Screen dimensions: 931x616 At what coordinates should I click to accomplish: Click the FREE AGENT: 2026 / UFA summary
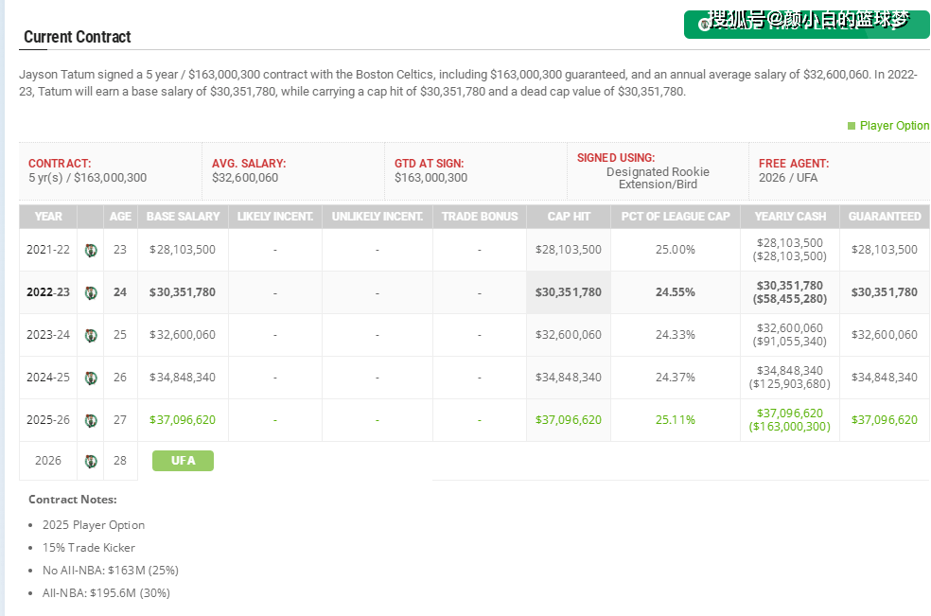[x=794, y=170]
